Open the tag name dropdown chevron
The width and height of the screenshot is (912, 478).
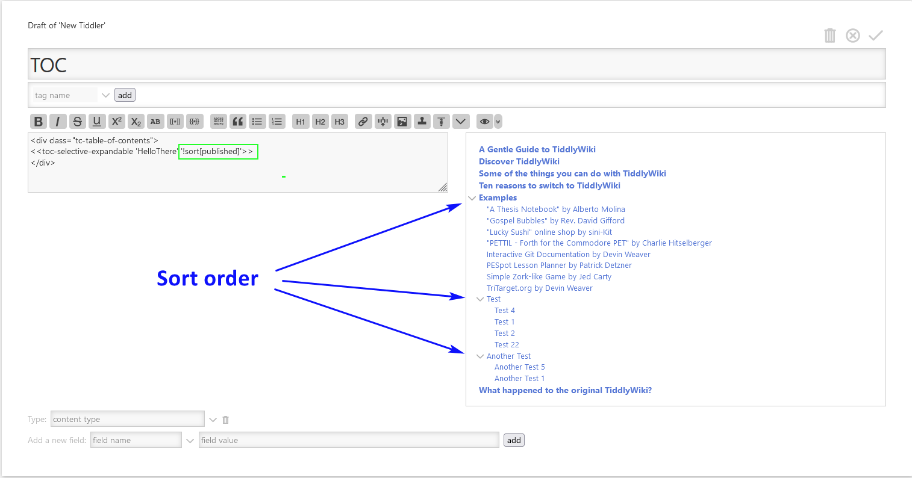[x=106, y=95]
